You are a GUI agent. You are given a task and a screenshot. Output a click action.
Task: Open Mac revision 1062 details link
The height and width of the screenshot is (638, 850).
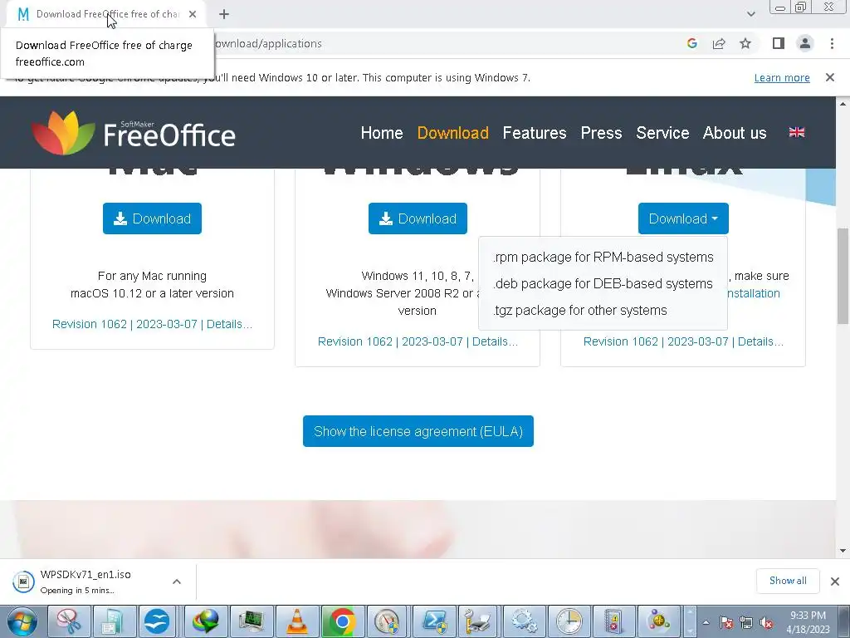tap(153, 324)
